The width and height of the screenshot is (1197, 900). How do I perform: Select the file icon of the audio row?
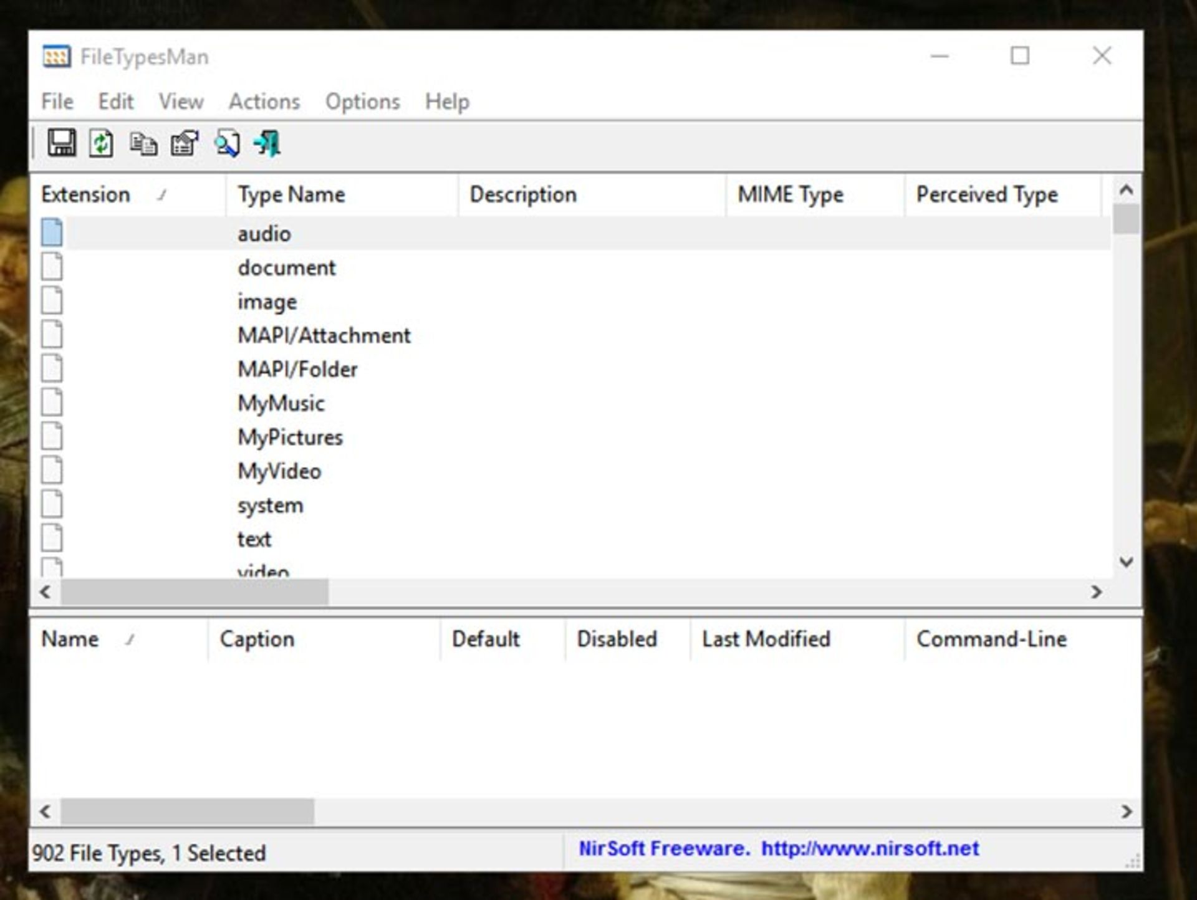point(52,232)
